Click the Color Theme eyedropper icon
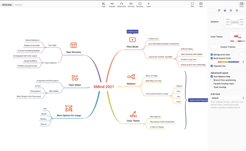This screenshot has width=246, height=151. tap(133, 114)
